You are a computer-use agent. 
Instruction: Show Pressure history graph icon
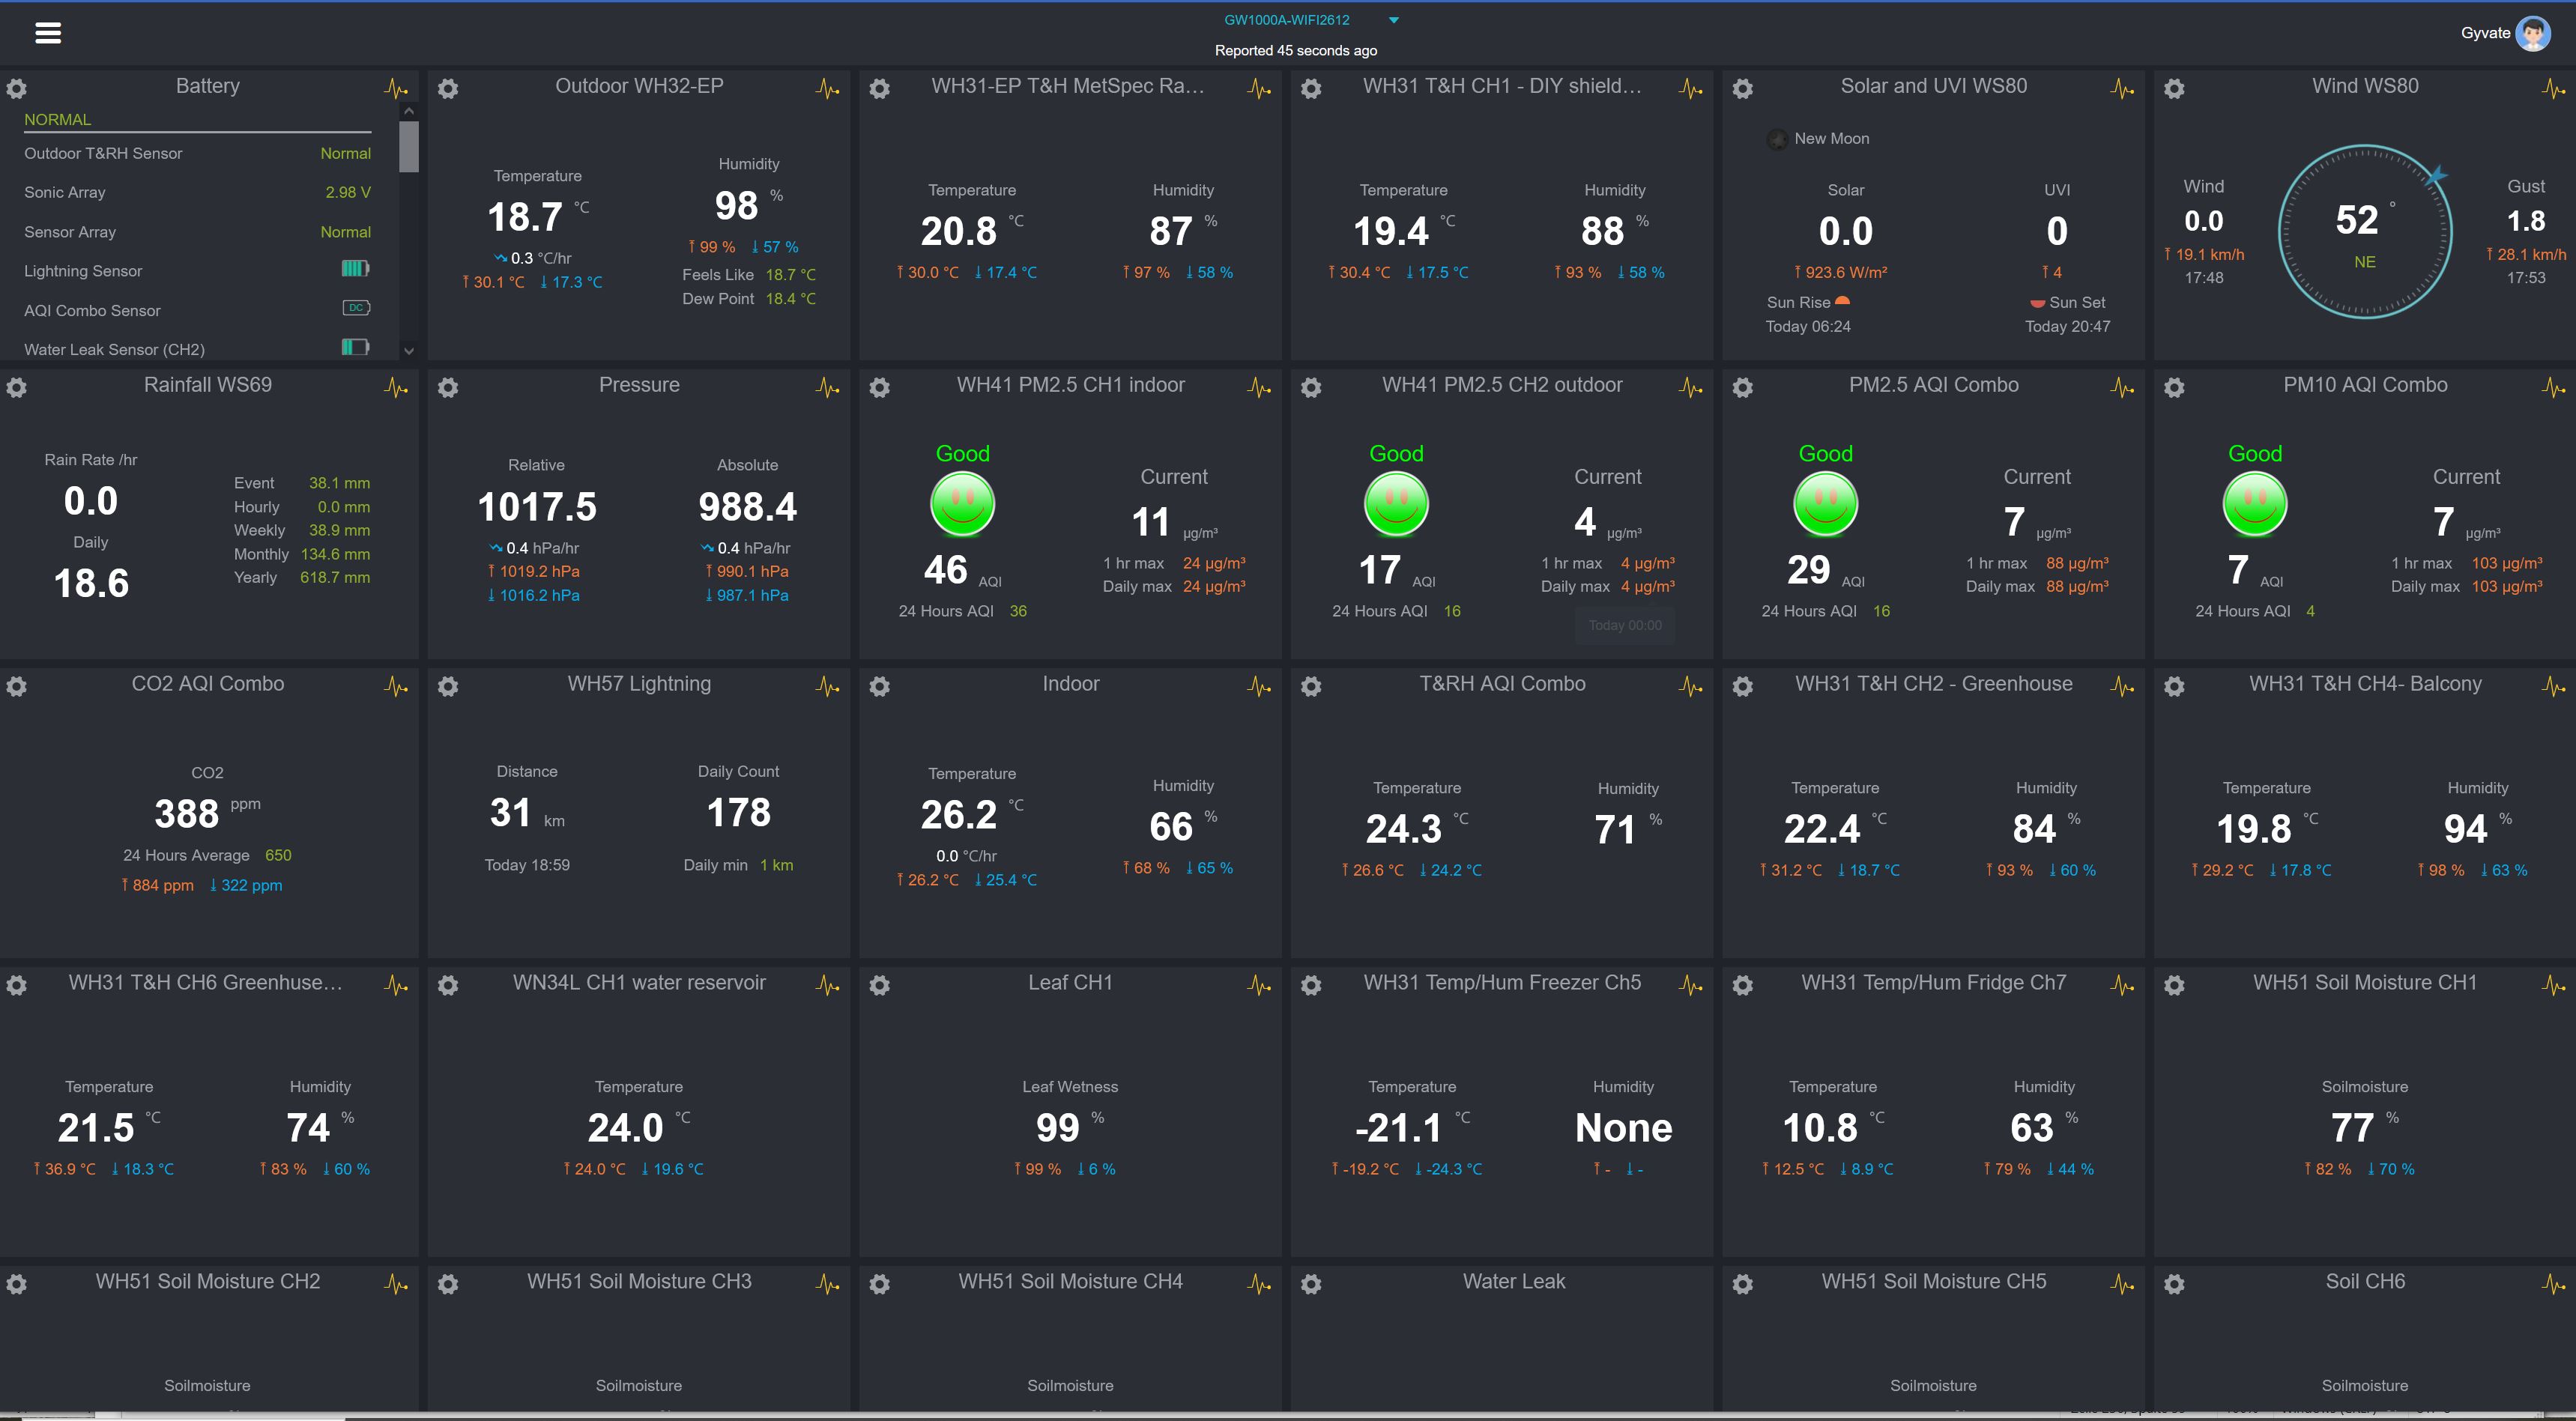[827, 387]
